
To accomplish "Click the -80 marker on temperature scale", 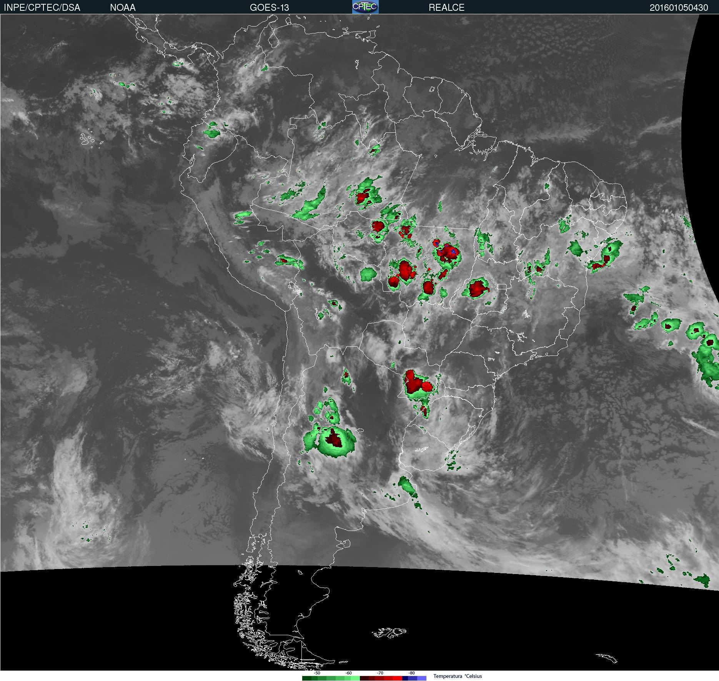I will coord(411,673).
